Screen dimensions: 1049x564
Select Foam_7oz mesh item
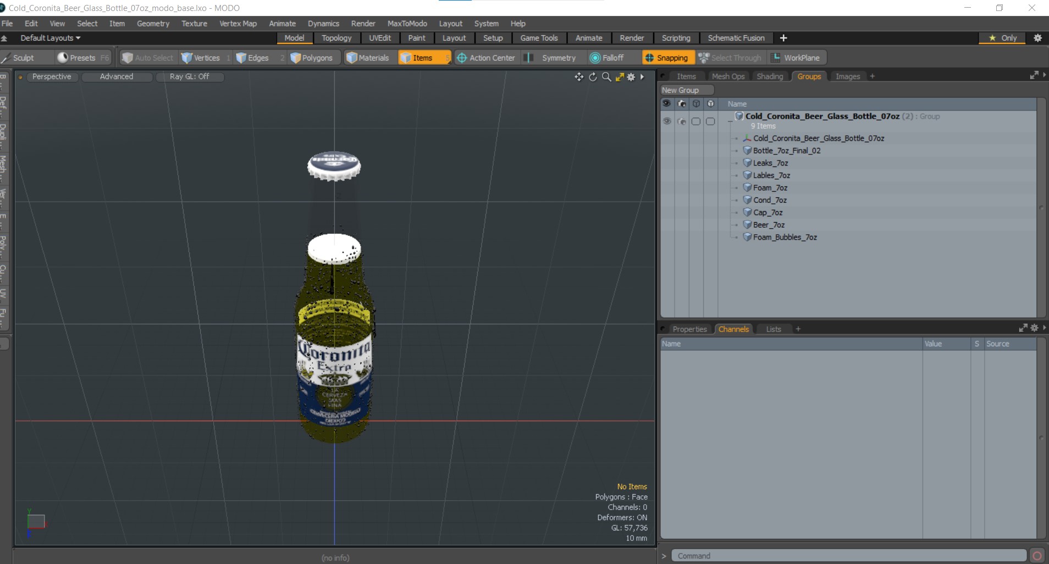point(770,187)
